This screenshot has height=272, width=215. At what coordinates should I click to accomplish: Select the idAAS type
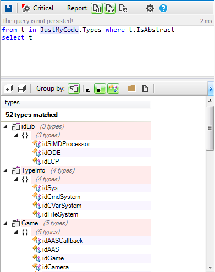[51, 249]
